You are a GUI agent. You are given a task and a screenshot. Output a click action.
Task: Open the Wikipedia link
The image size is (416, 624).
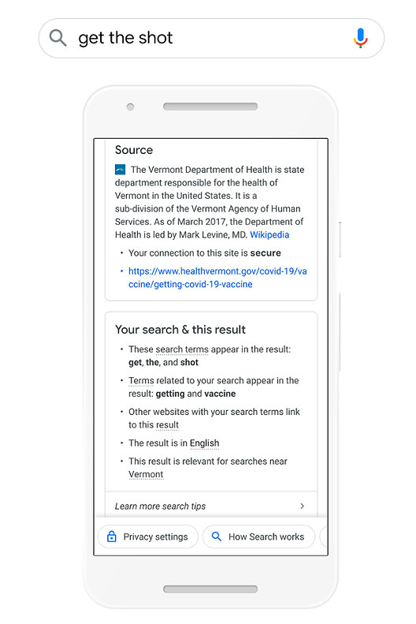pos(269,235)
